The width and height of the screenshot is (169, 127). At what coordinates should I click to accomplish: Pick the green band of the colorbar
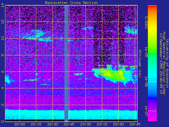(x=152, y=54)
